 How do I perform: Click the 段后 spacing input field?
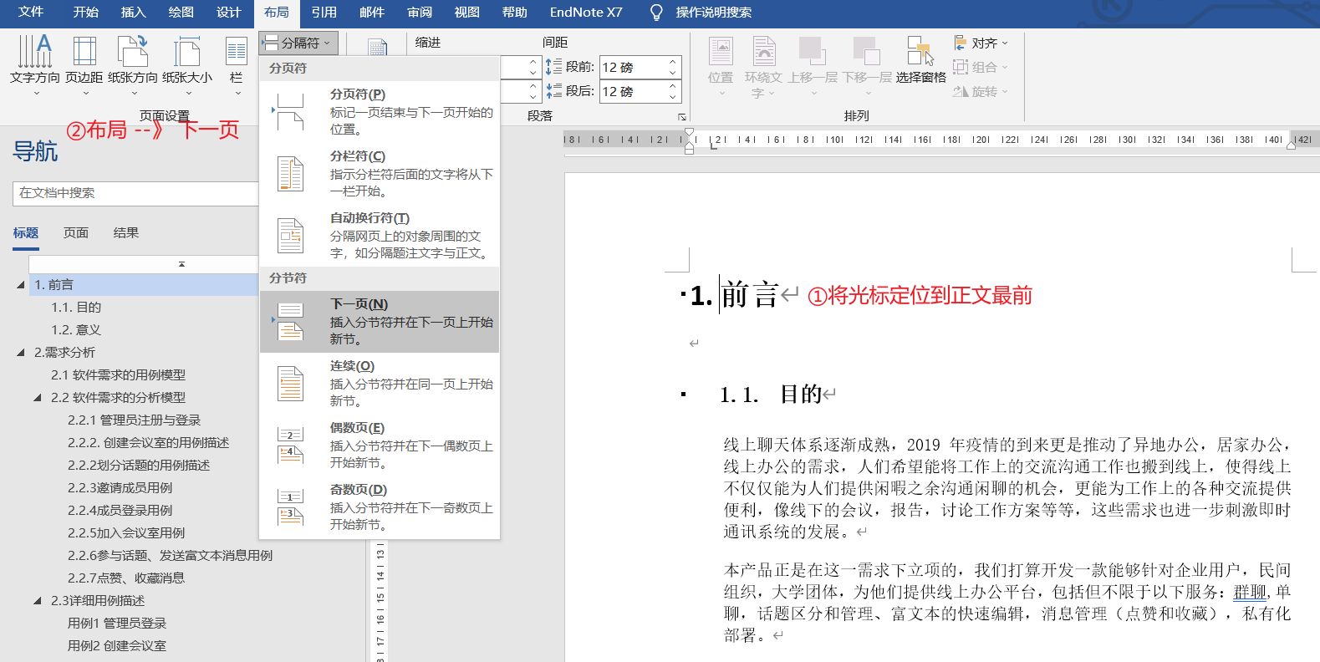[x=633, y=91]
